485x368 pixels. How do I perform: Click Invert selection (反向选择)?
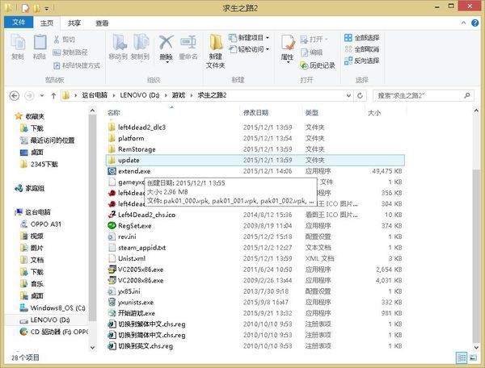[x=362, y=61]
